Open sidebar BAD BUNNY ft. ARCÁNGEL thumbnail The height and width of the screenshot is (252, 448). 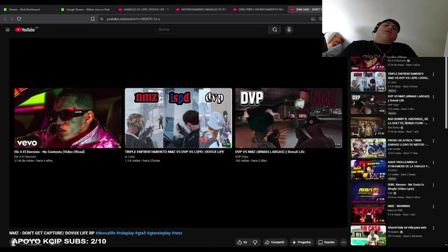pos(368,126)
